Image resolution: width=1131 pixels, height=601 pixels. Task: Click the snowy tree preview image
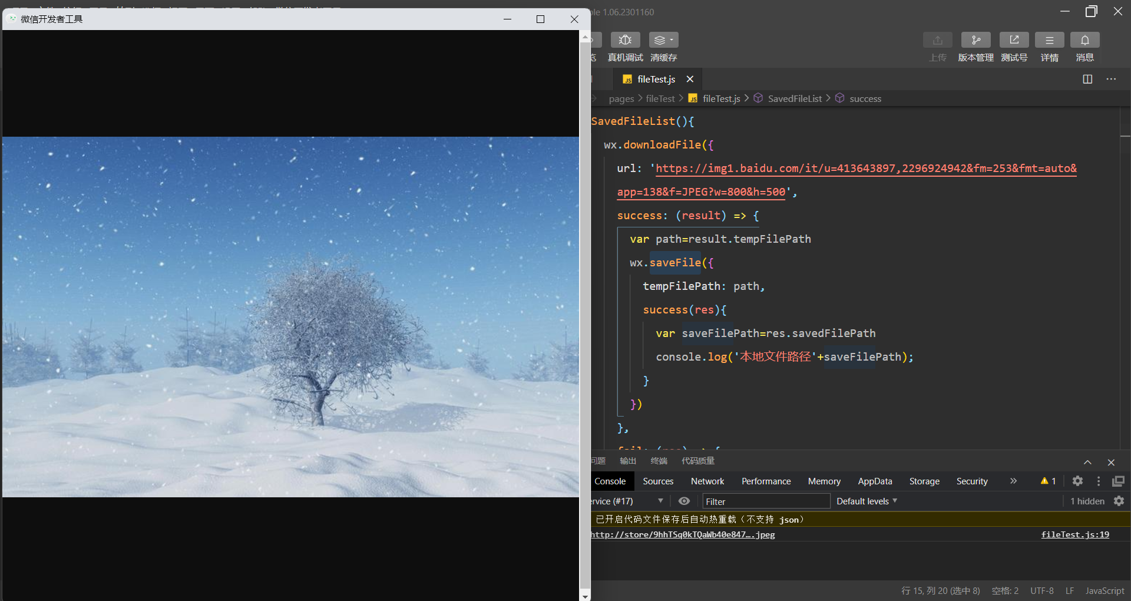(291, 317)
